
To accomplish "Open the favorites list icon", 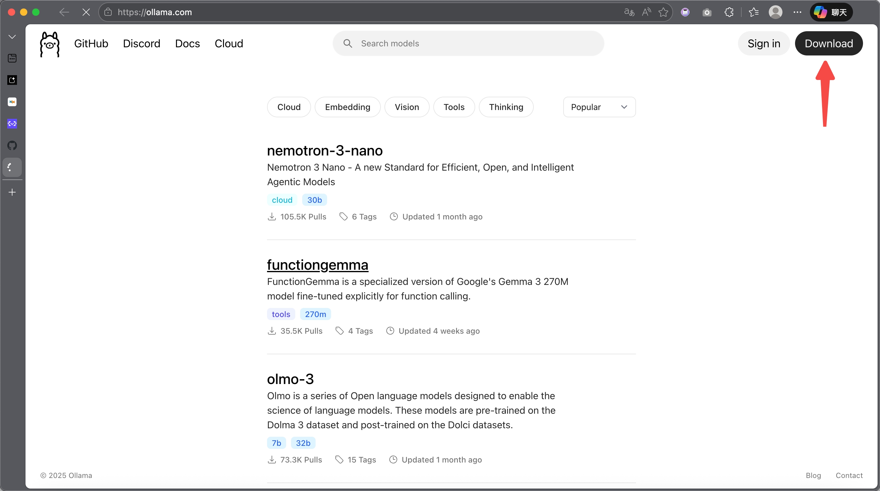I will (x=753, y=12).
